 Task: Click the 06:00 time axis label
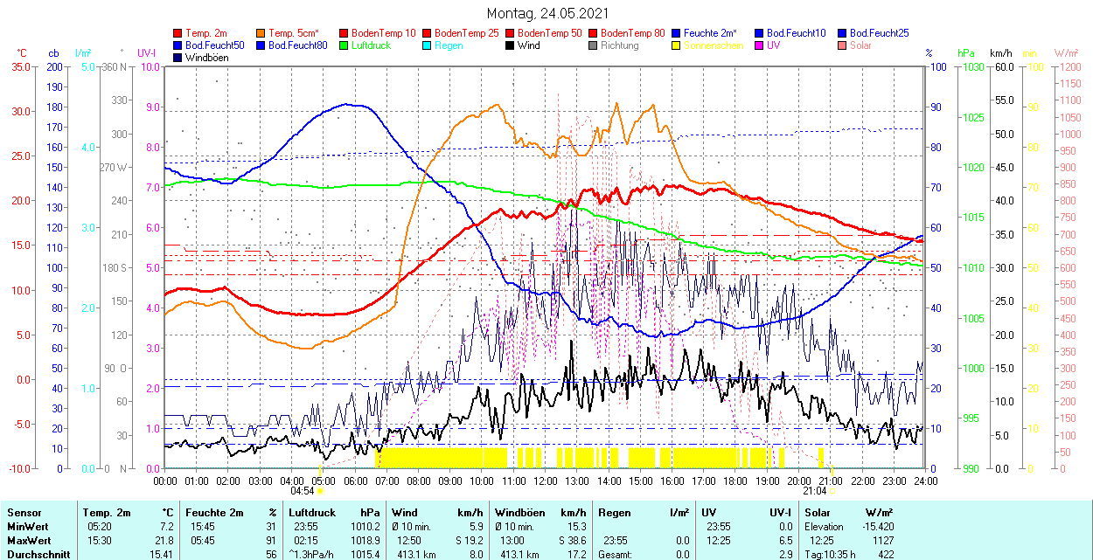click(355, 480)
